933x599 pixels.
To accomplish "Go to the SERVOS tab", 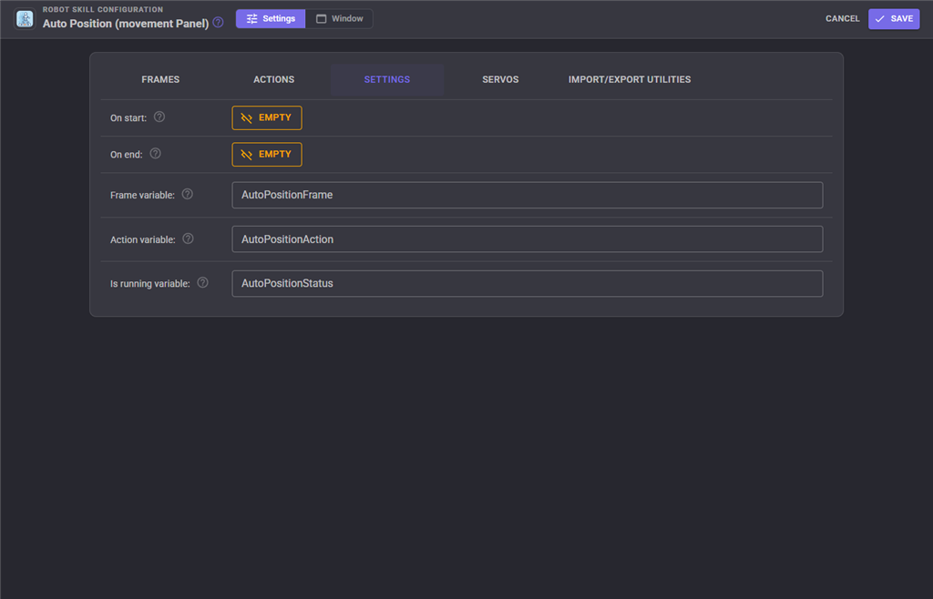I will pyautogui.click(x=500, y=79).
